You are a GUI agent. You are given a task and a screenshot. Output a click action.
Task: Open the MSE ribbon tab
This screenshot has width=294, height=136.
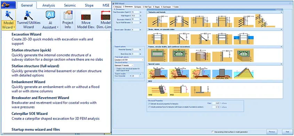pyautogui.click(x=106, y=5)
